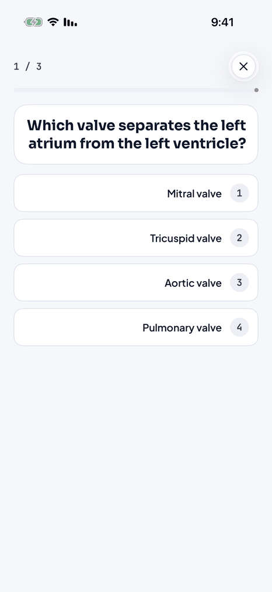This screenshot has width=272, height=592.
Task: Click the quiz progress bar track
Action: coord(136,90)
